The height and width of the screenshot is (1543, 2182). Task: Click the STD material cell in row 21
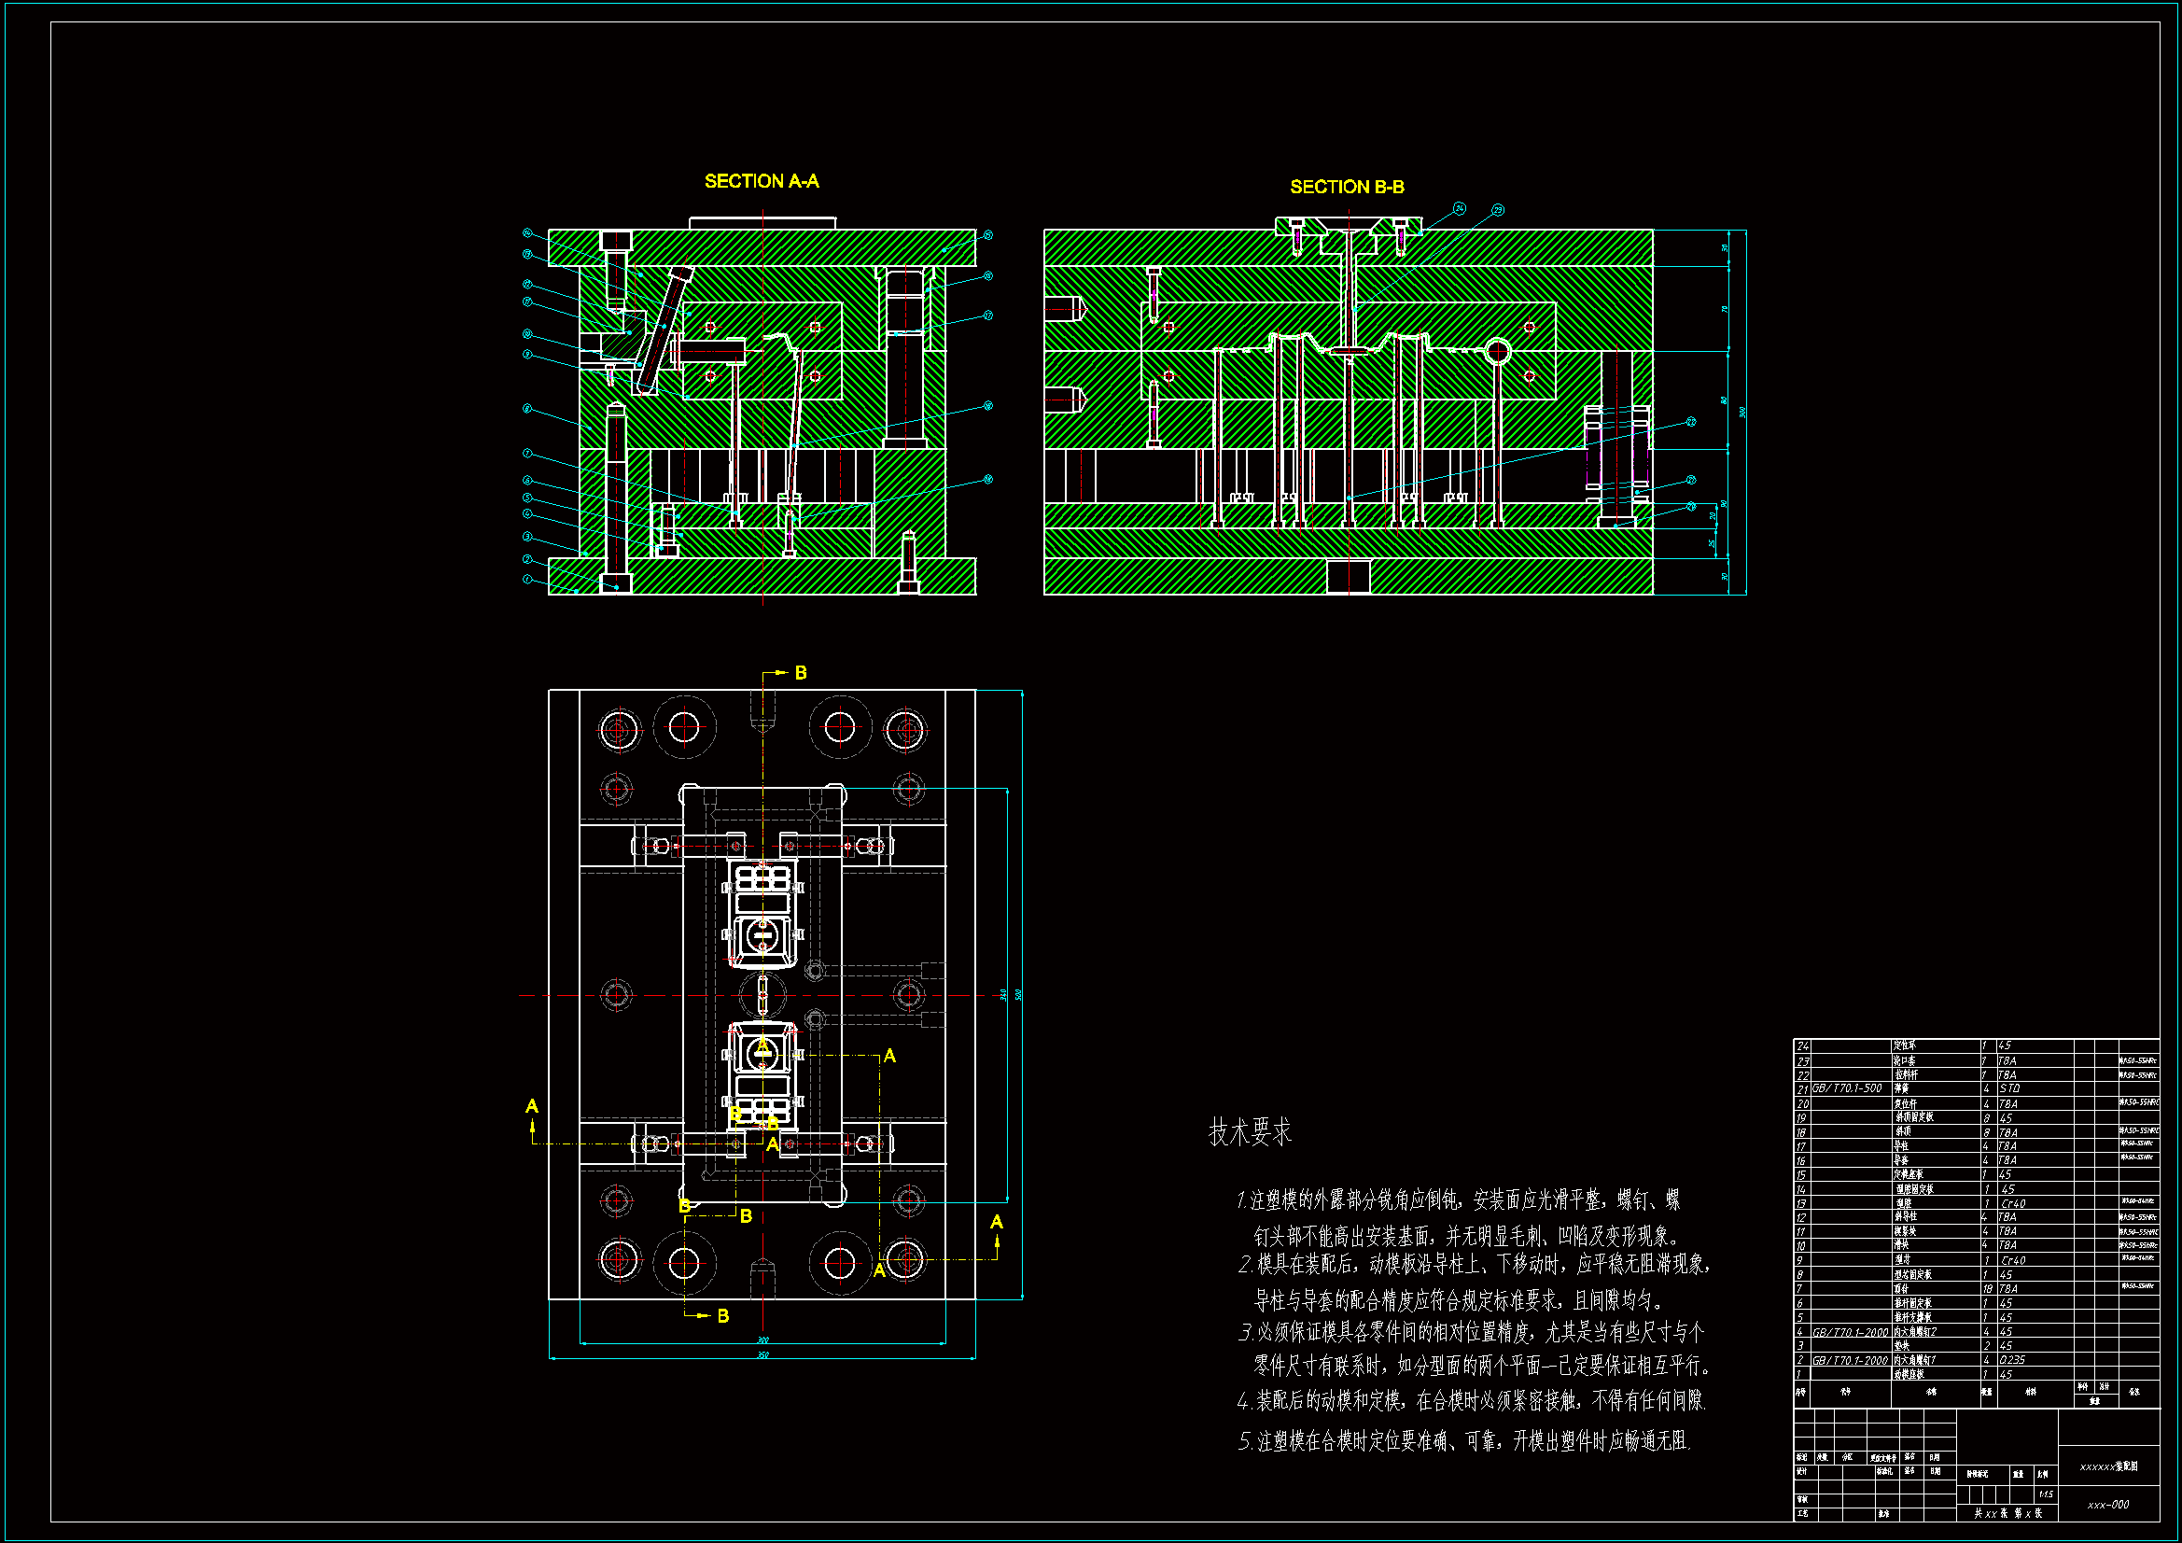tap(2009, 1088)
